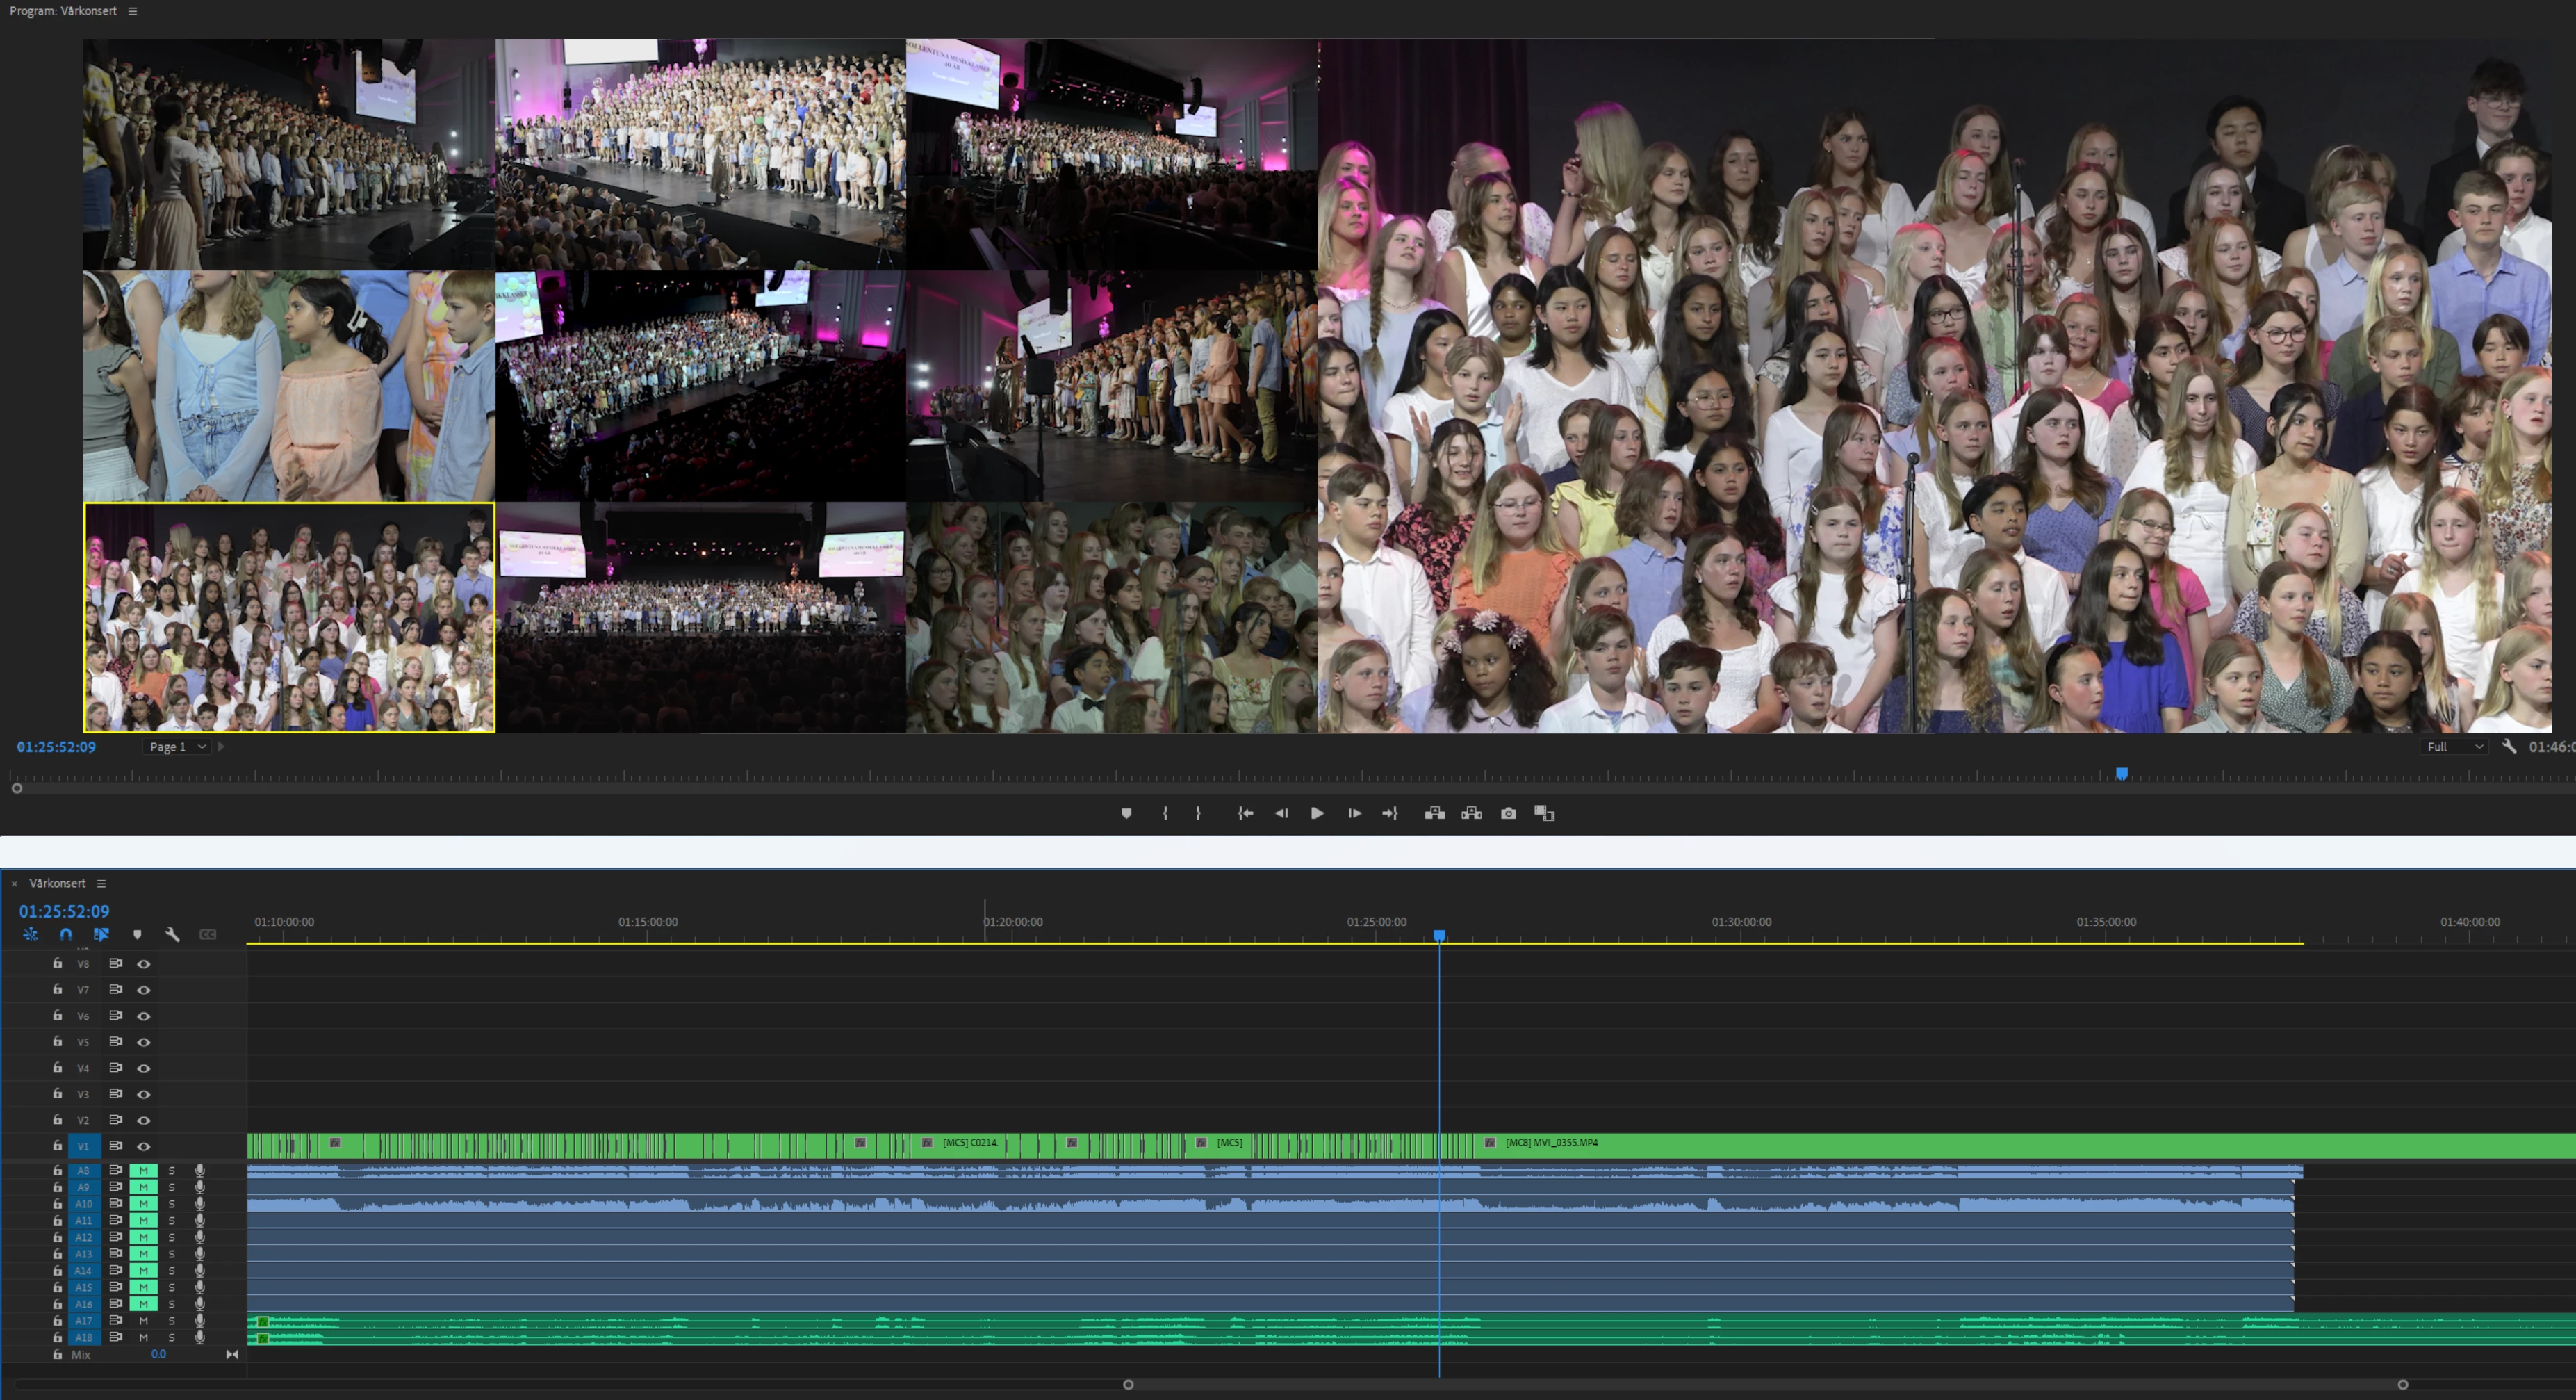
Task: Select the top-middle camera angle thumbnail
Action: [700, 154]
